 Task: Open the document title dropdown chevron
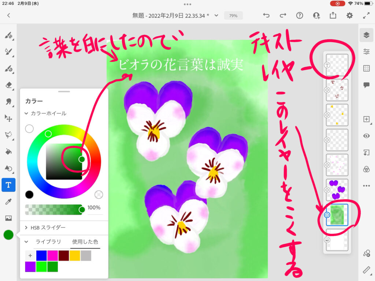click(x=216, y=15)
